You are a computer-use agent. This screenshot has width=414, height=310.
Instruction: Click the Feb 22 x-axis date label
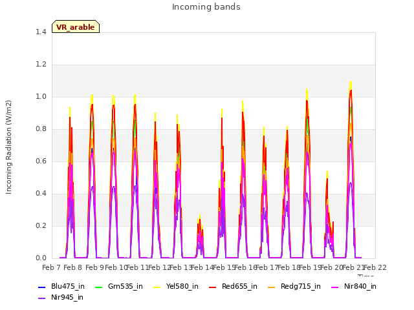pyautogui.click(x=375, y=268)
